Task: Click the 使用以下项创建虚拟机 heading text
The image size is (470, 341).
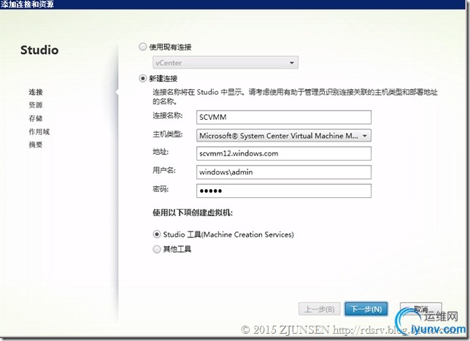Action: [193, 212]
